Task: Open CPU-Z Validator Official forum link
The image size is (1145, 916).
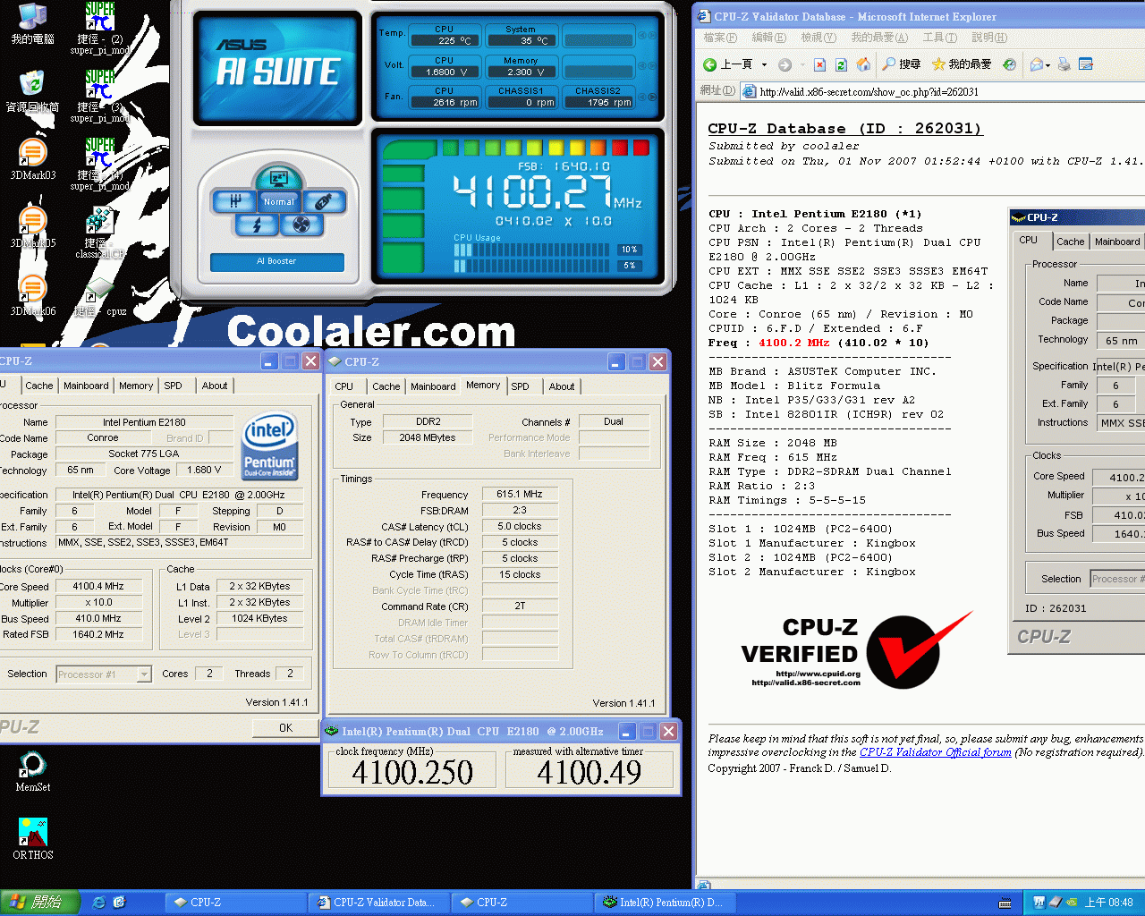Action: point(936,752)
